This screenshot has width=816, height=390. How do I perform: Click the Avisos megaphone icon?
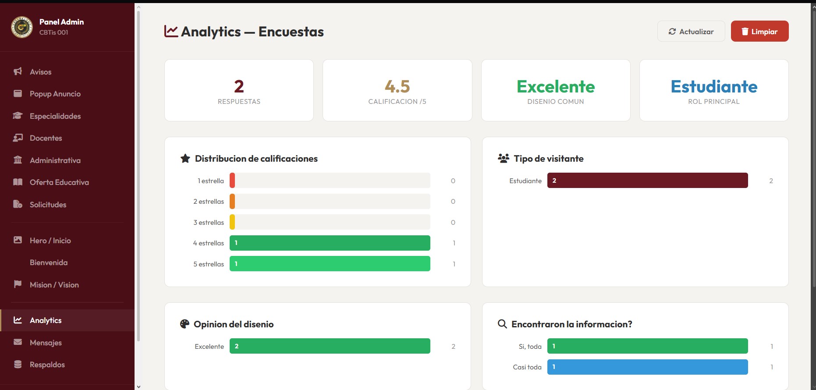click(x=18, y=71)
